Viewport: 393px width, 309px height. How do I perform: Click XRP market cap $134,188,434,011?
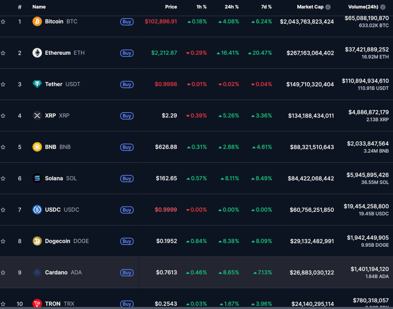click(x=311, y=116)
